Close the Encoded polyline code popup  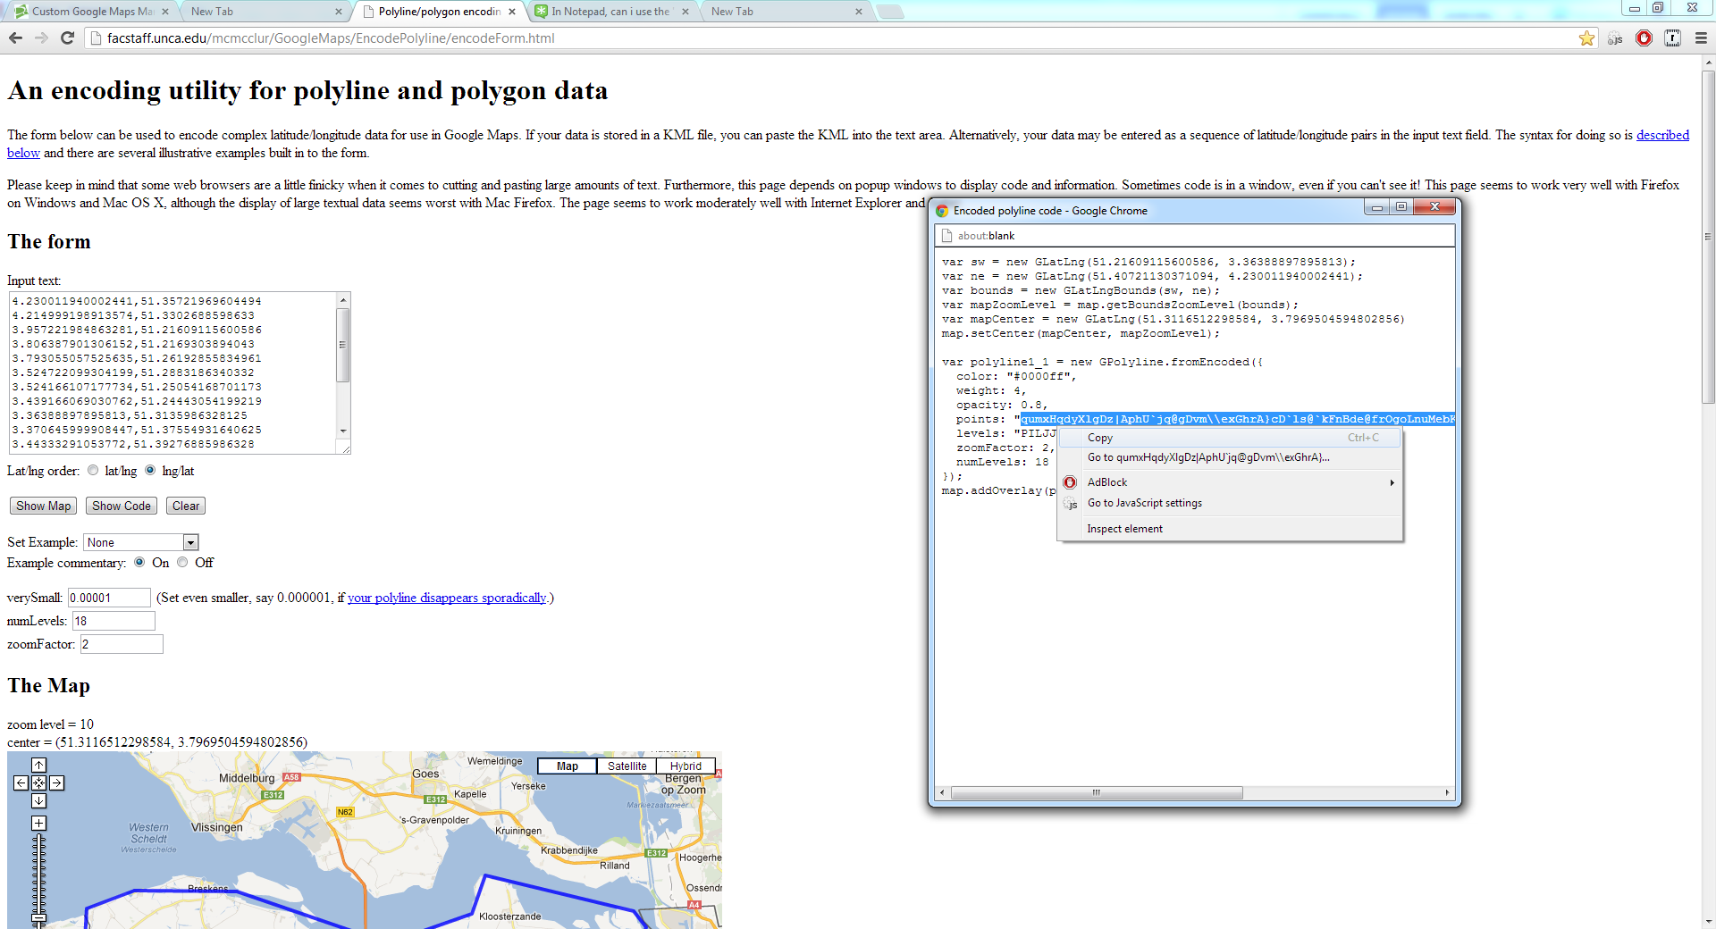tap(1434, 207)
